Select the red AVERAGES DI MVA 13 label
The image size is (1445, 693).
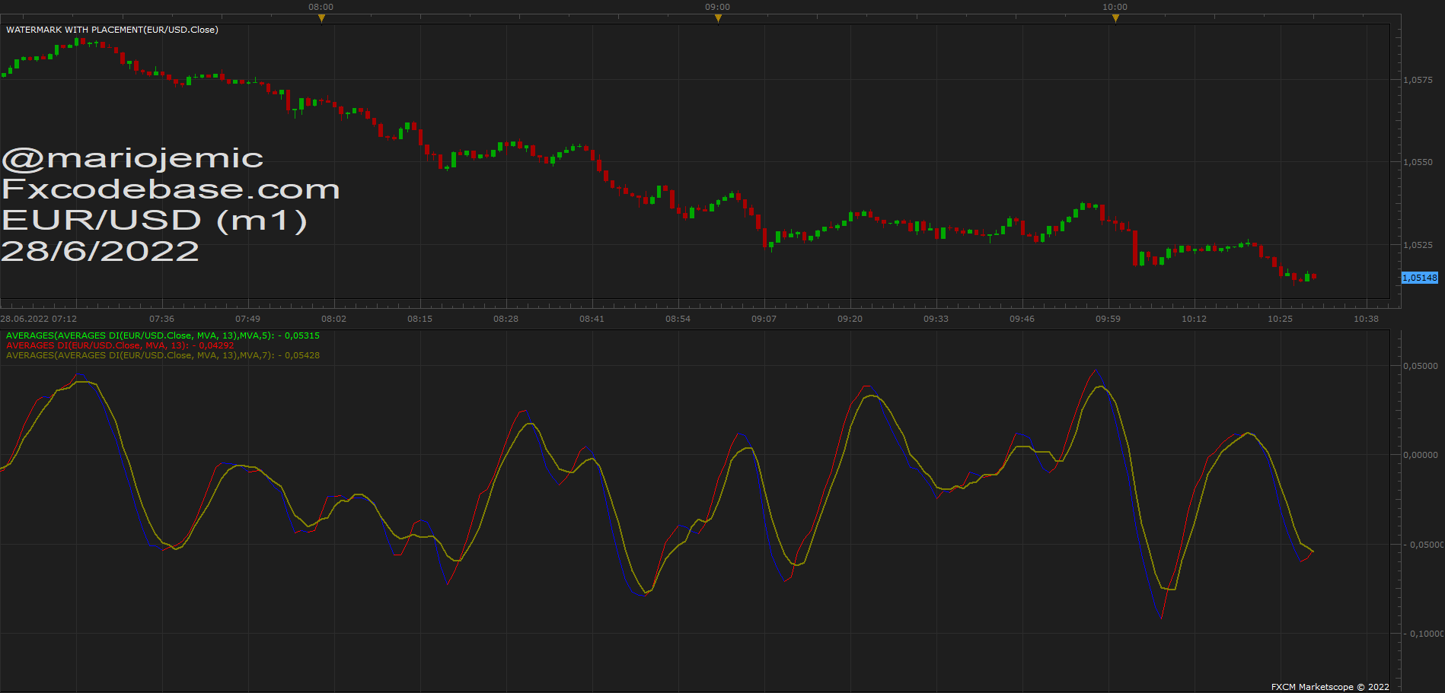click(x=120, y=345)
